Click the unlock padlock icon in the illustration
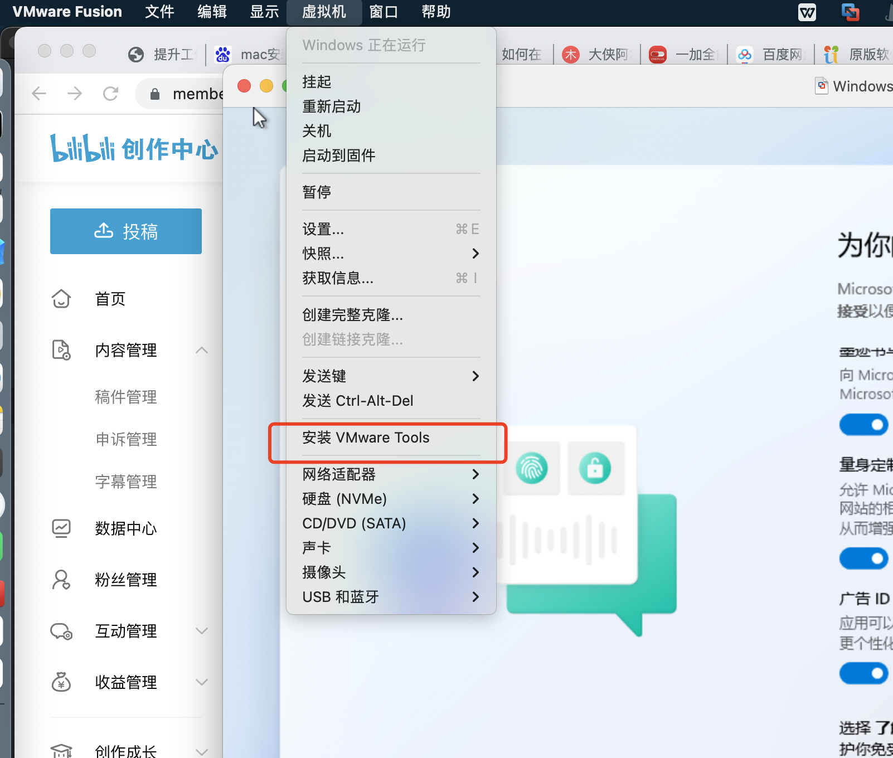This screenshot has width=893, height=758. point(595,468)
